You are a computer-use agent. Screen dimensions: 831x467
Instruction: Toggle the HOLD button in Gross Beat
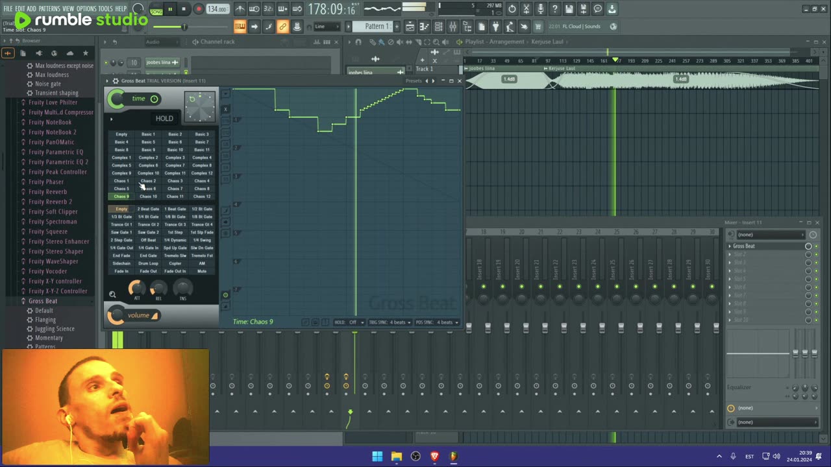pos(164,119)
